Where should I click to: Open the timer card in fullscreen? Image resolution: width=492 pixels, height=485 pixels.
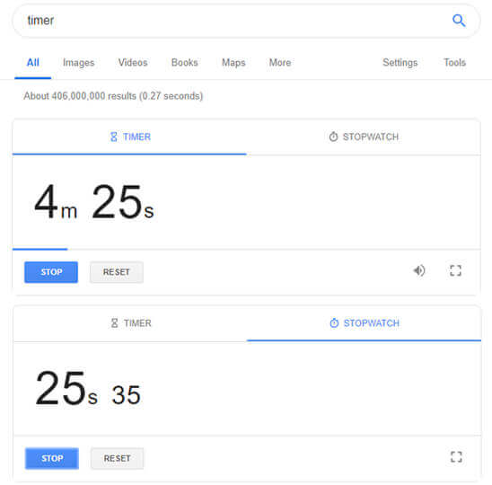[x=455, y=270]
